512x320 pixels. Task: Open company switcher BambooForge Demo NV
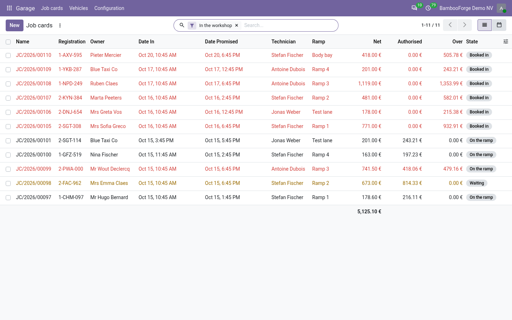[x=466, y=8]
